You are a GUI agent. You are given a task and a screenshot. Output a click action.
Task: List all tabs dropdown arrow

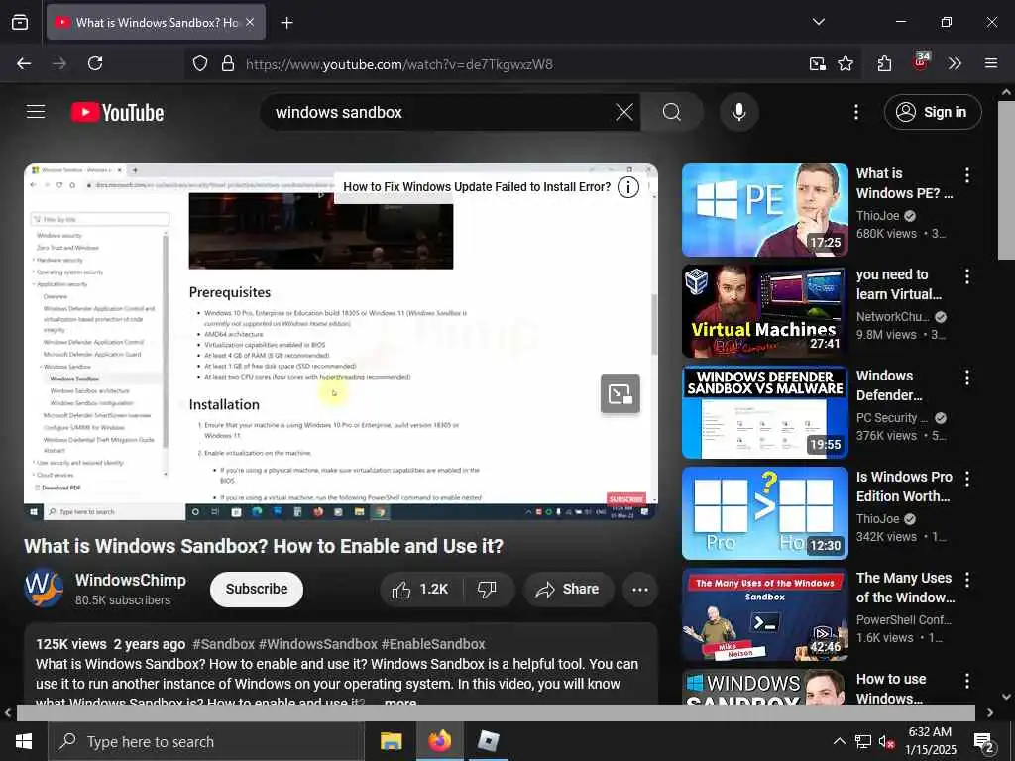tap(818, 22)
